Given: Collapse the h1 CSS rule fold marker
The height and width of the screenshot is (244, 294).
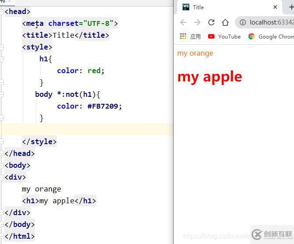Looking at the screenshot, I should pos(2,59).
